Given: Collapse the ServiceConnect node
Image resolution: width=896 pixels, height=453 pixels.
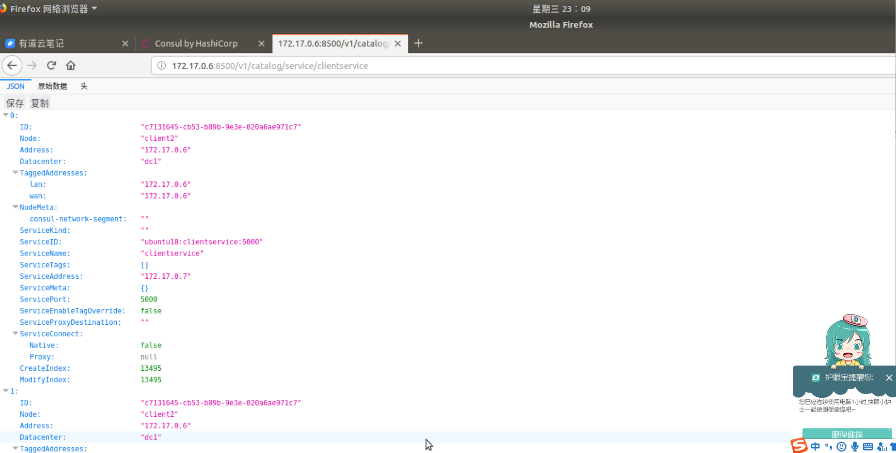Looking at the screenshot, I should click(x=16, y=333).
